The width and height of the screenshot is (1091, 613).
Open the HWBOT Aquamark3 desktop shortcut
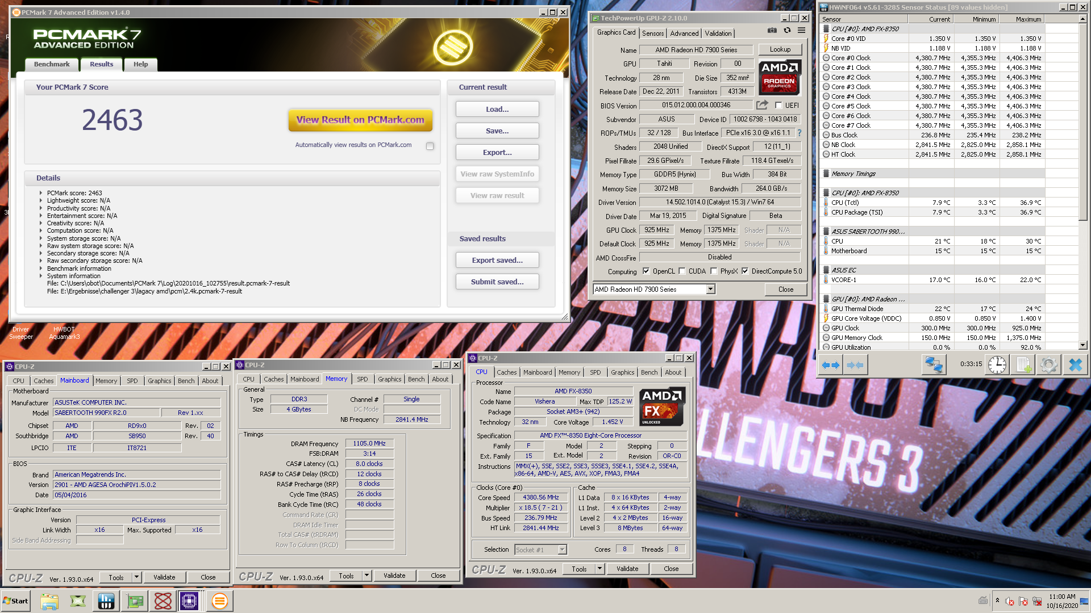pyautogui.click(x=64, y=333)
